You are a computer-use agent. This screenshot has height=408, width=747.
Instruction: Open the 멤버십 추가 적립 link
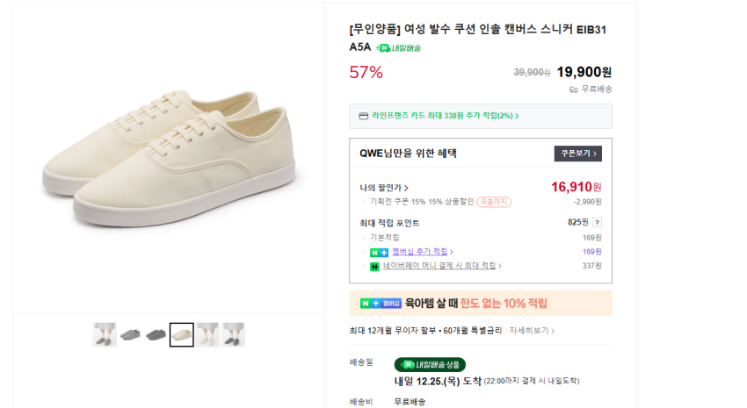click(421, 252)
